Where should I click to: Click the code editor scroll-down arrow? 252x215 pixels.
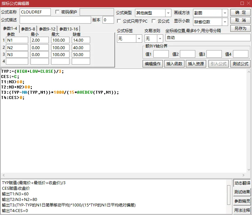point(249,170)
